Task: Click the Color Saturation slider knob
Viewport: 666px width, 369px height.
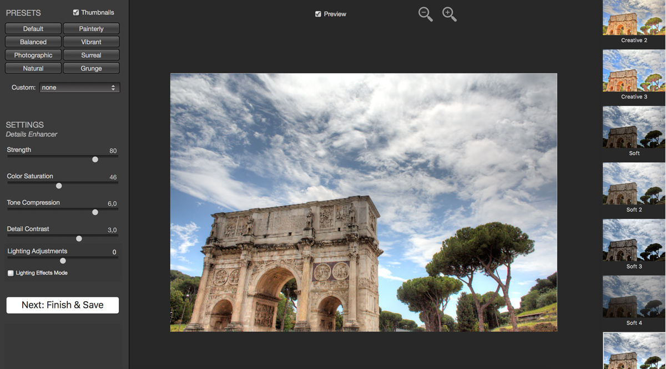Action: (59, 186)
